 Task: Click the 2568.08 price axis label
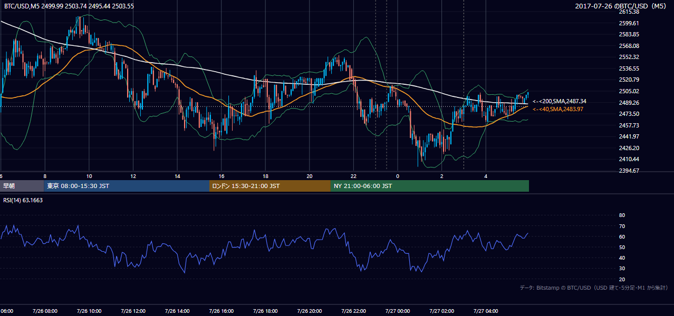(629, 46)
